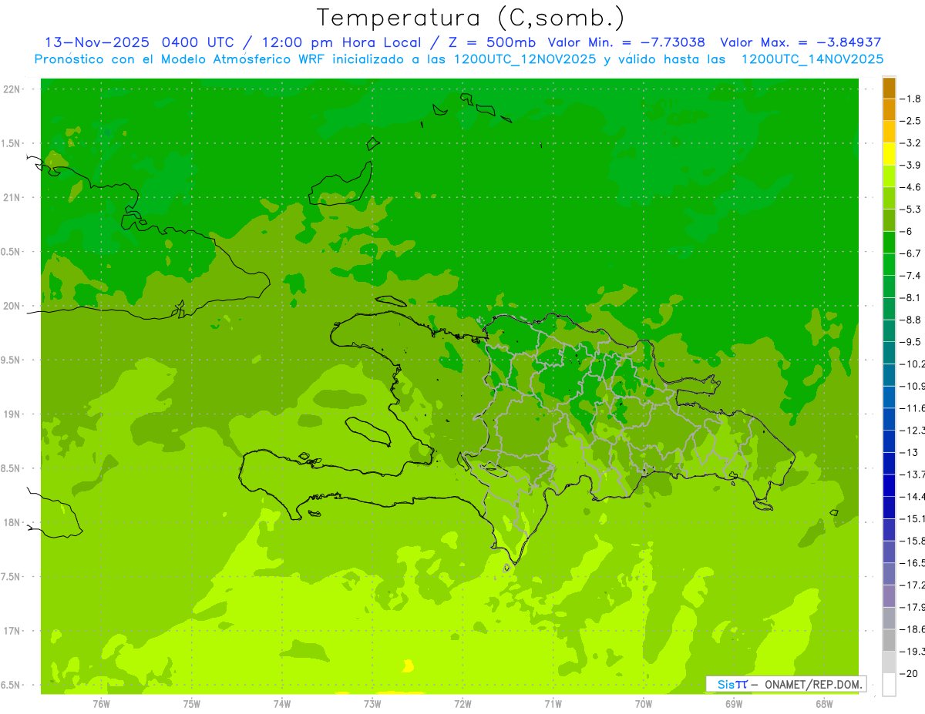The width and height of the screenshot is (925, 714).
Task: Click the '-9.5' legend value
Action: tap(911, 342)
